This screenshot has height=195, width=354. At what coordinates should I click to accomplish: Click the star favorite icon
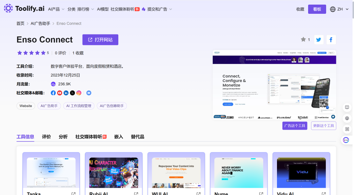coord(303,39)
